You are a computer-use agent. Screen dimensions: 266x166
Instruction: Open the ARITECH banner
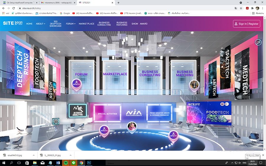[x=213, y=80]
